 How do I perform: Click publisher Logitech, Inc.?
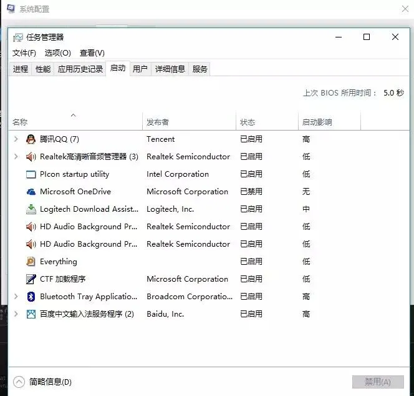click(x=170, y=209)
